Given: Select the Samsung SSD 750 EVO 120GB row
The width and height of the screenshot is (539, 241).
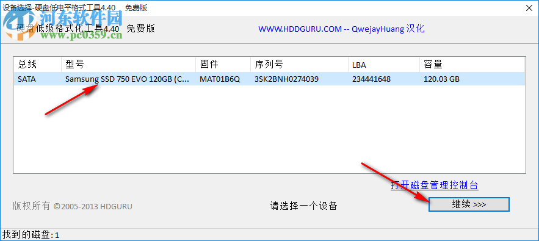Looking at the screenshot, I should 269,79.
